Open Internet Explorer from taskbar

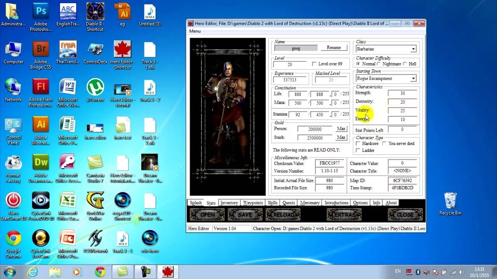[x=33, y=272]
